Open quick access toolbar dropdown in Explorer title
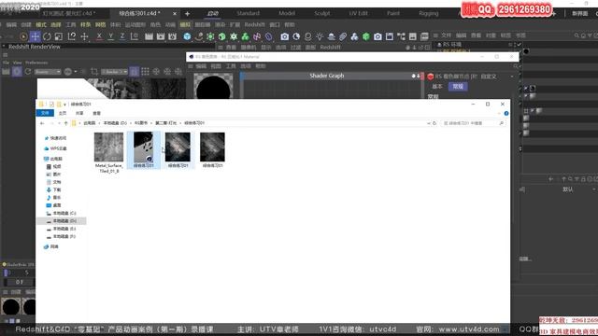Image resolution: width=598 pixels, height=336 pixels. tap(64, 105)
